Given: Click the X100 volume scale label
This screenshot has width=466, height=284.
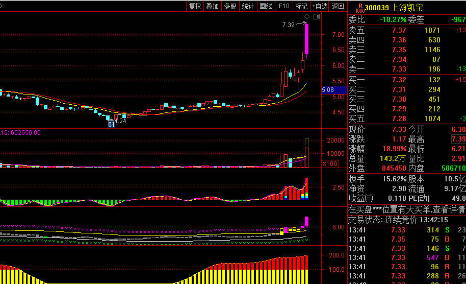Looking at the screenshot, I should click(329, 164).
